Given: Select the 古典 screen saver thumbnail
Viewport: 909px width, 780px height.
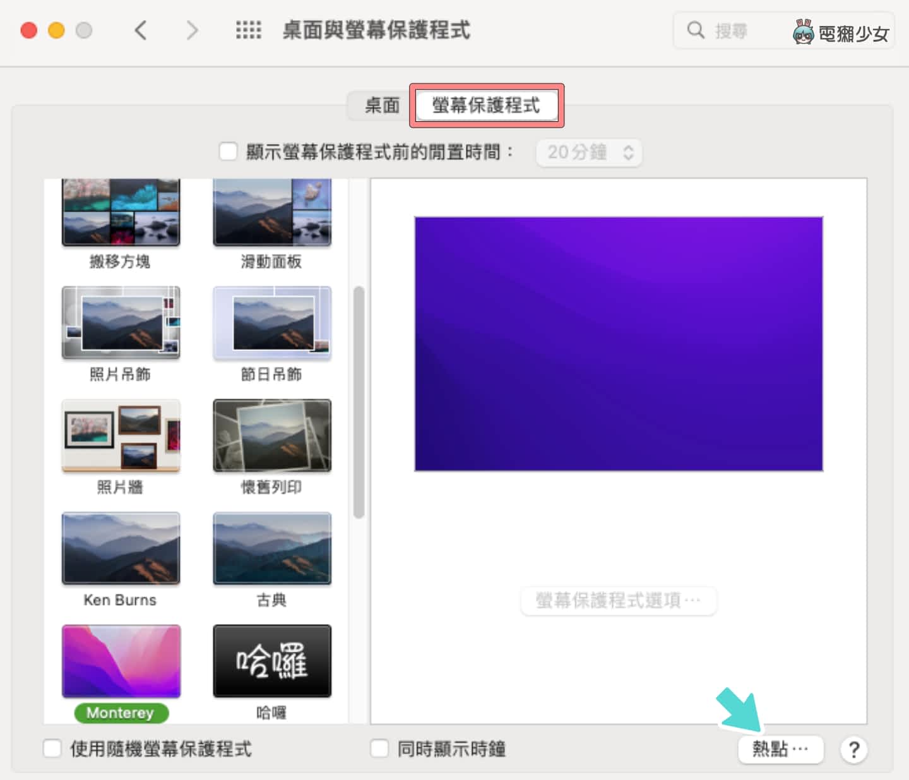Looking at the screenshot, I should pyautogui.click(x=272, y=548).
